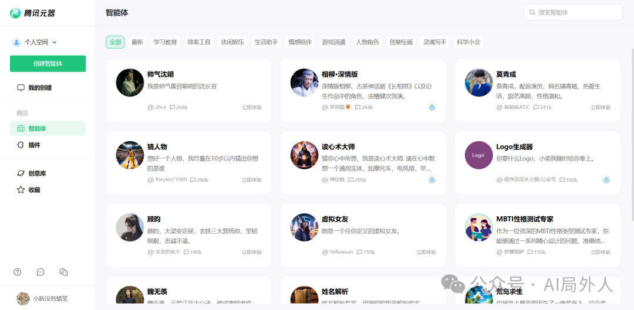Select the 游戏消遣 category tab
The height and width of the screenshot is (310, 634).
[333, 42]
